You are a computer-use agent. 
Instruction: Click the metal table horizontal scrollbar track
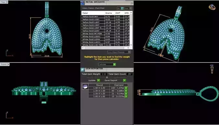tap(105, 48)
